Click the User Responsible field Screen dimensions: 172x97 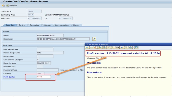tap(45, 49)
